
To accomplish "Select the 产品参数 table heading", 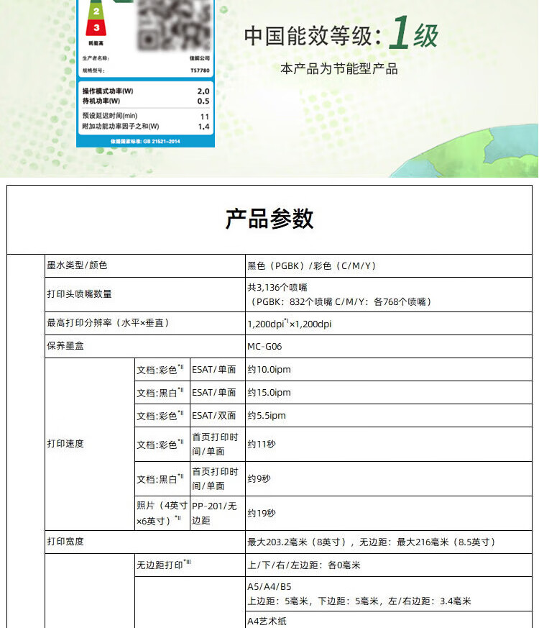I will click(269, 219).
